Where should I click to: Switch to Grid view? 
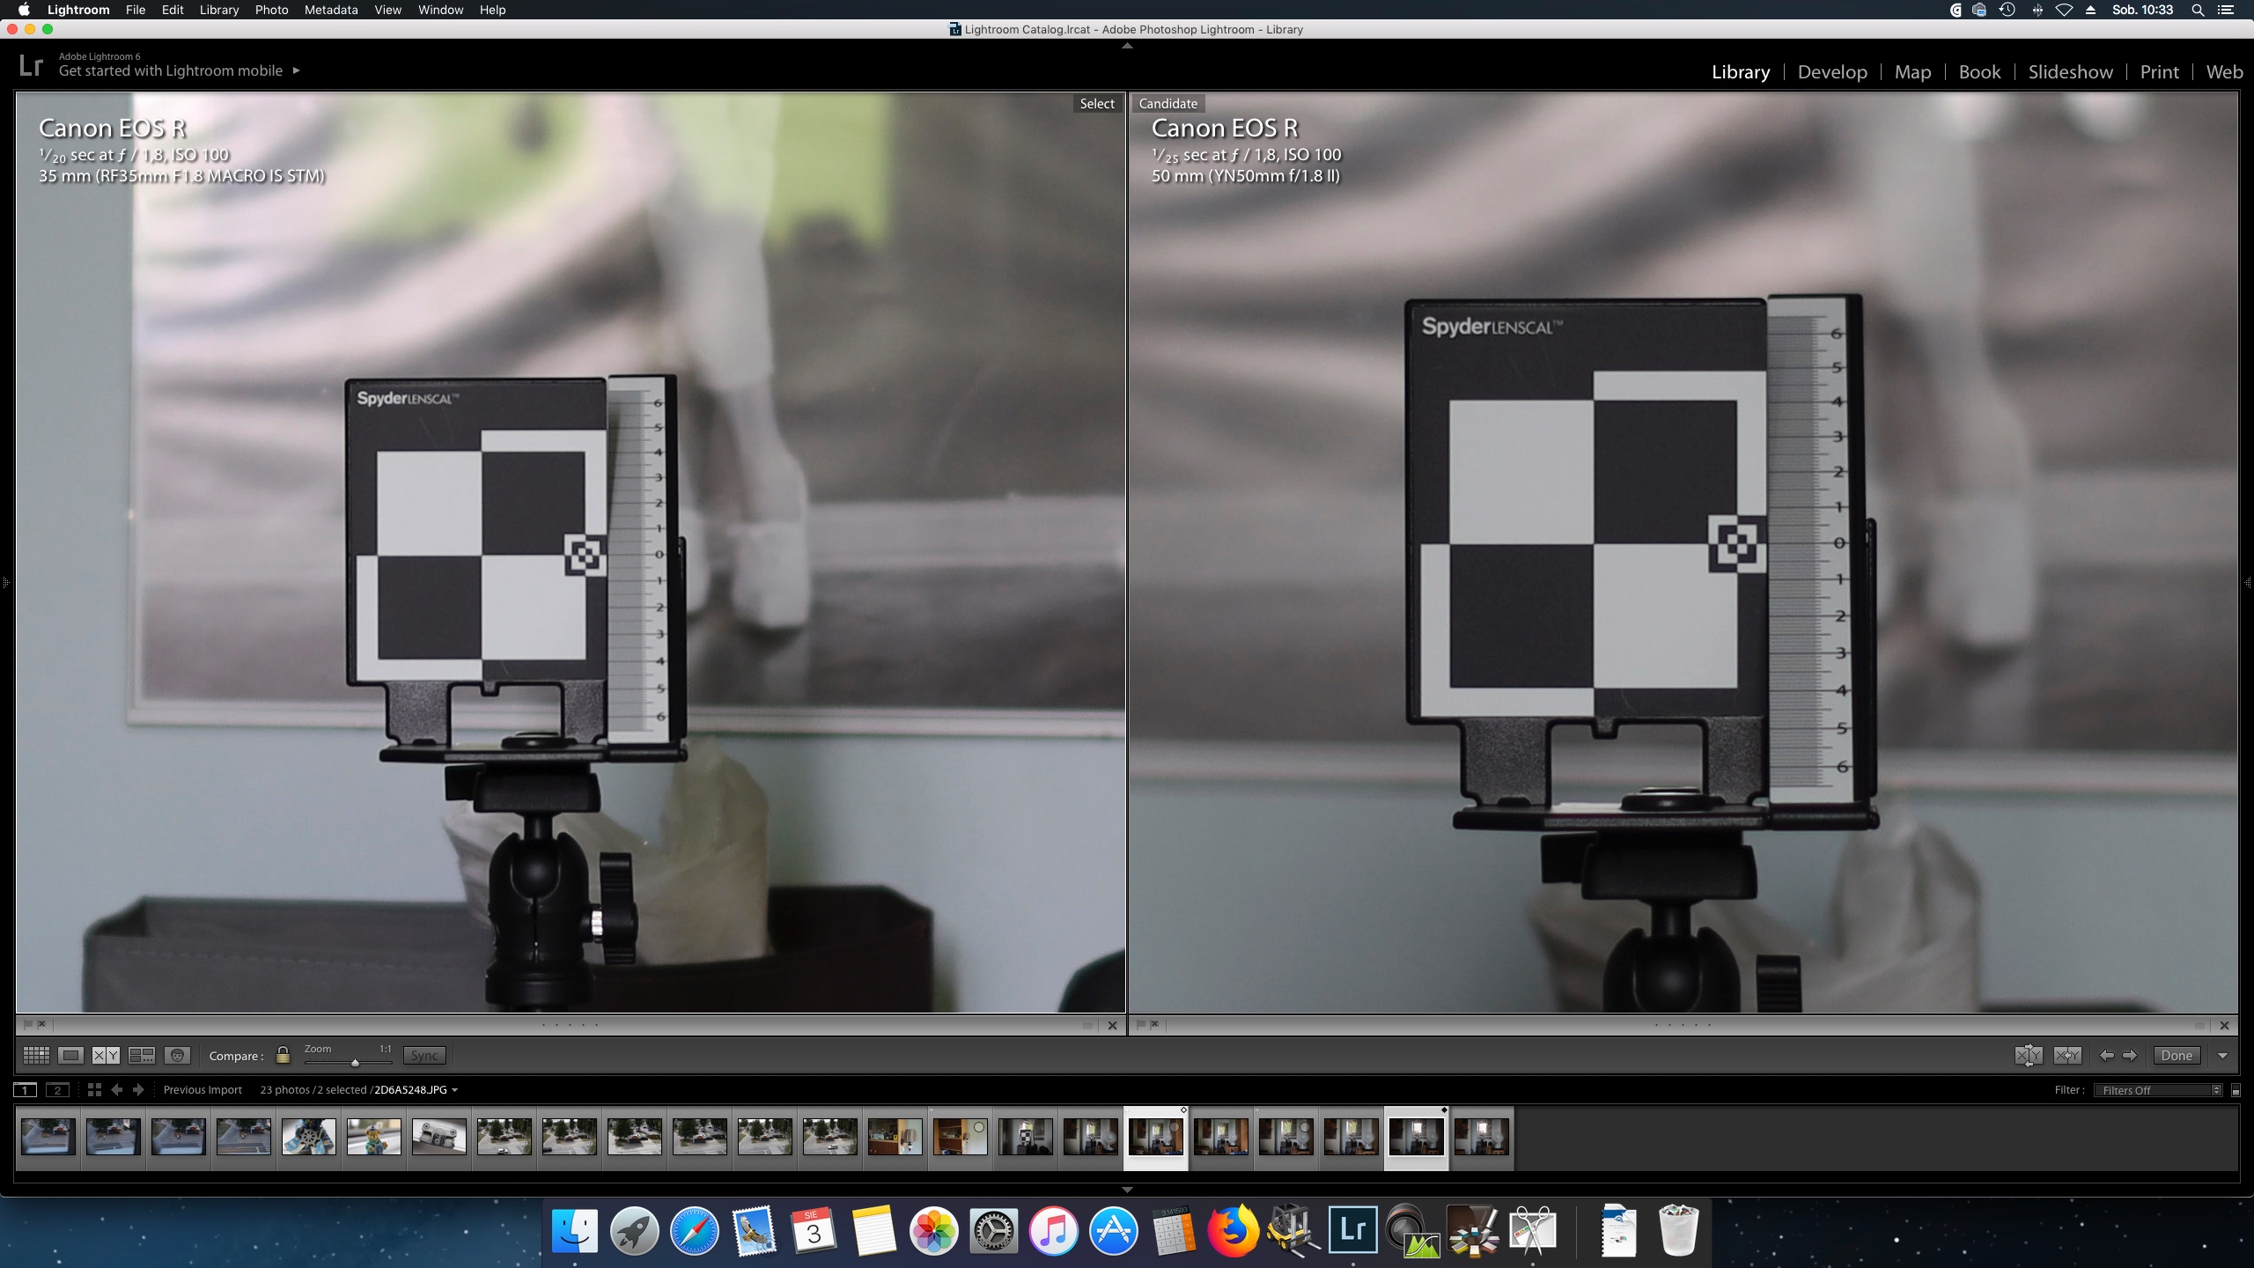pos(36,1055)
